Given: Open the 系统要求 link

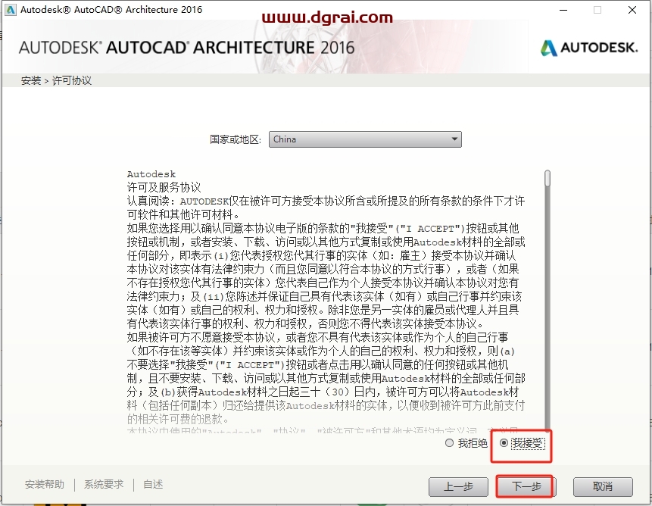Looking at the screenshot, I should coord(104,484).
